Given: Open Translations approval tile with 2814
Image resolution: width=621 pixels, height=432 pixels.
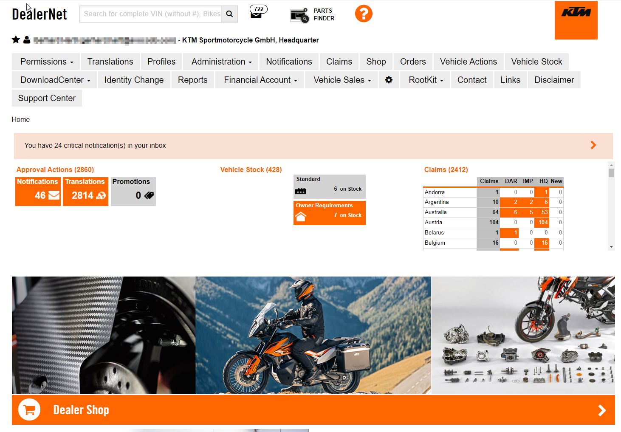Looking at the screenshot, I should coord(85,192).
